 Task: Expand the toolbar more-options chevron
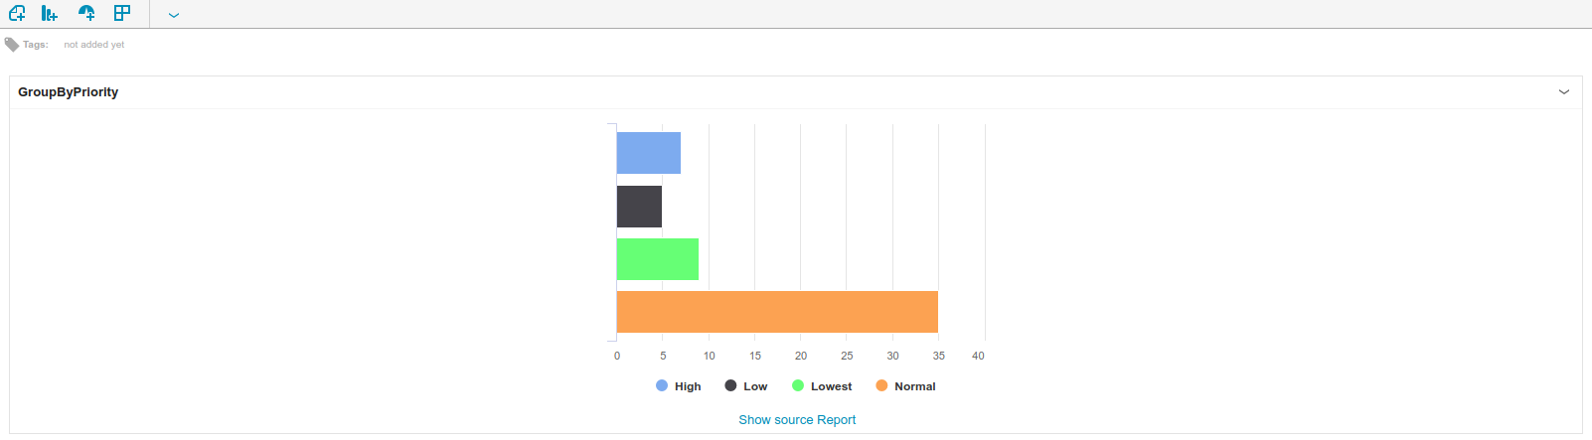(174, 15)
